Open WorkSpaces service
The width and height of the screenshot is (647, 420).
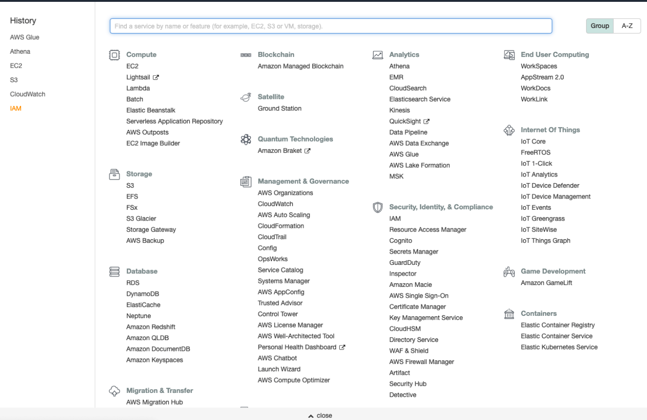coord(539,66)
